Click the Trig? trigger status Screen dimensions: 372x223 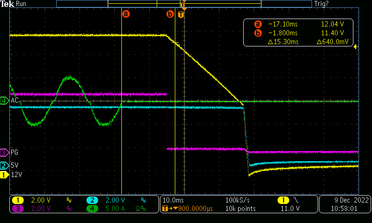pyautogui.click(x=321, y=4)
